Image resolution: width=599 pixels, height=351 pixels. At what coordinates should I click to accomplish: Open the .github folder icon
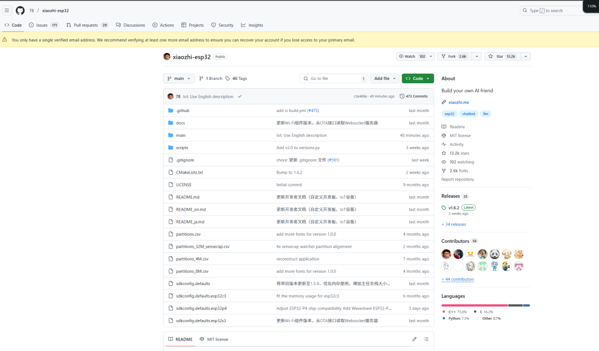point(171,110)
